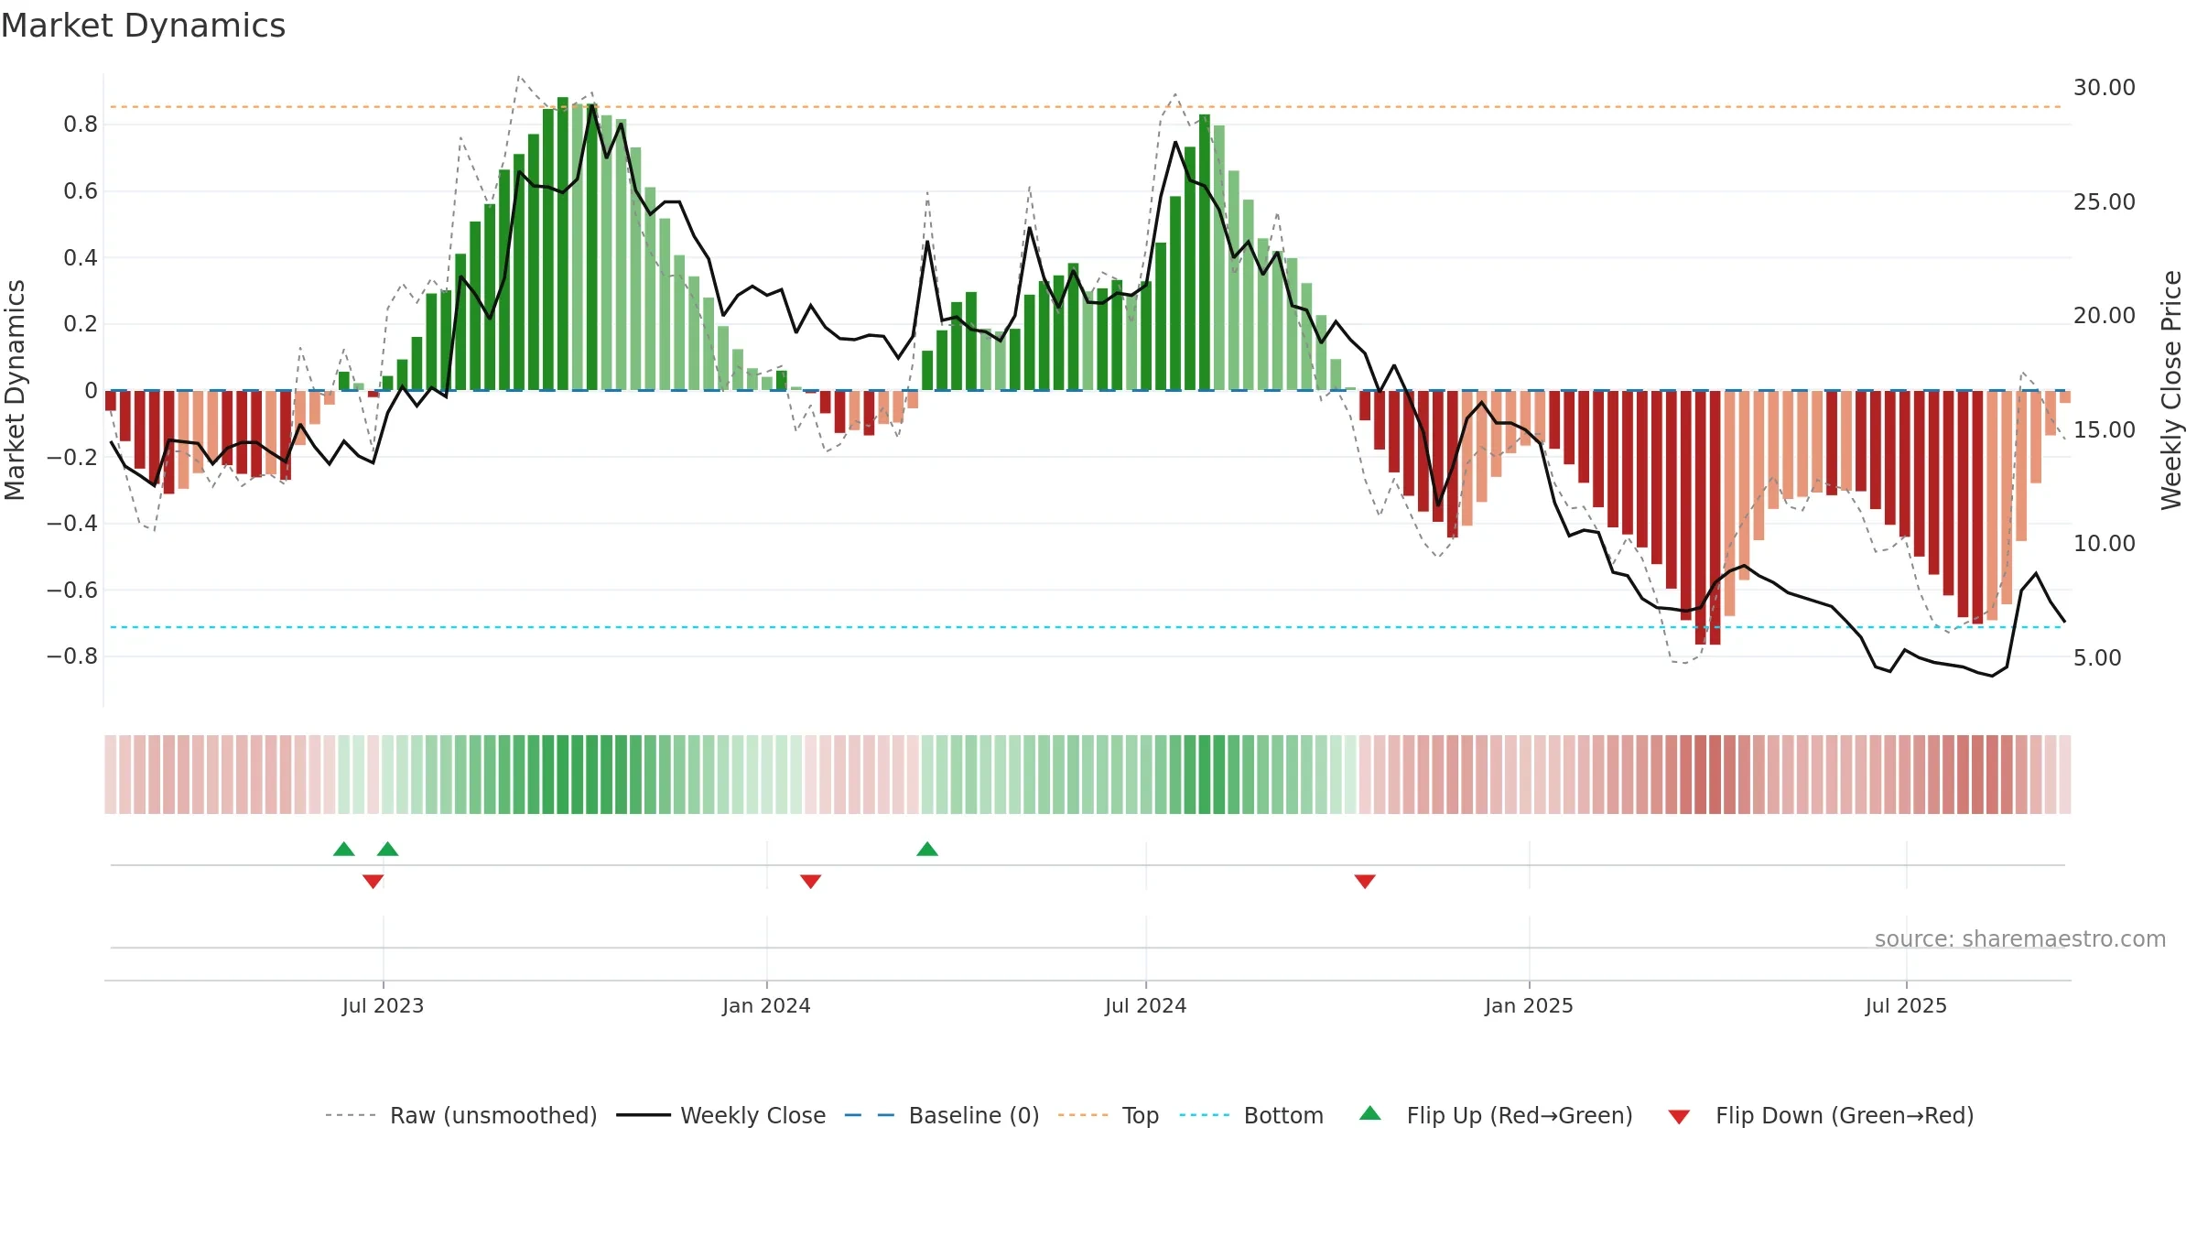The image size is (2197, 1236).
Task: Click the cyan dashed Bottom threshold line
Action: pyautogui.click(x=1086, y=627)
